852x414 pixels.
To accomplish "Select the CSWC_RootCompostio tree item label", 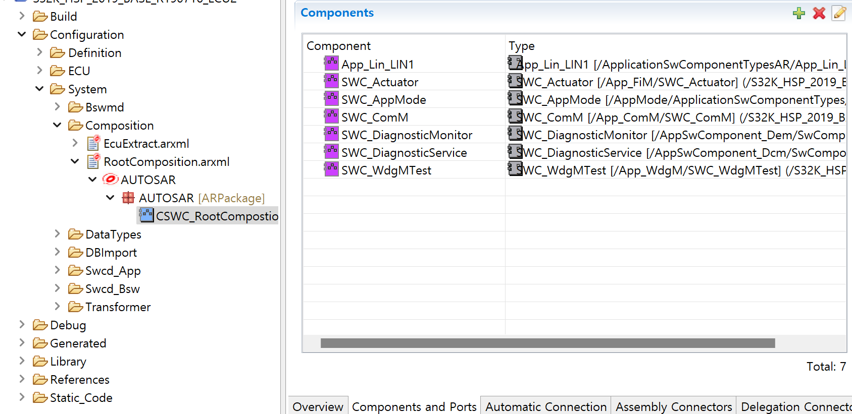I will (x=217, y=216).
